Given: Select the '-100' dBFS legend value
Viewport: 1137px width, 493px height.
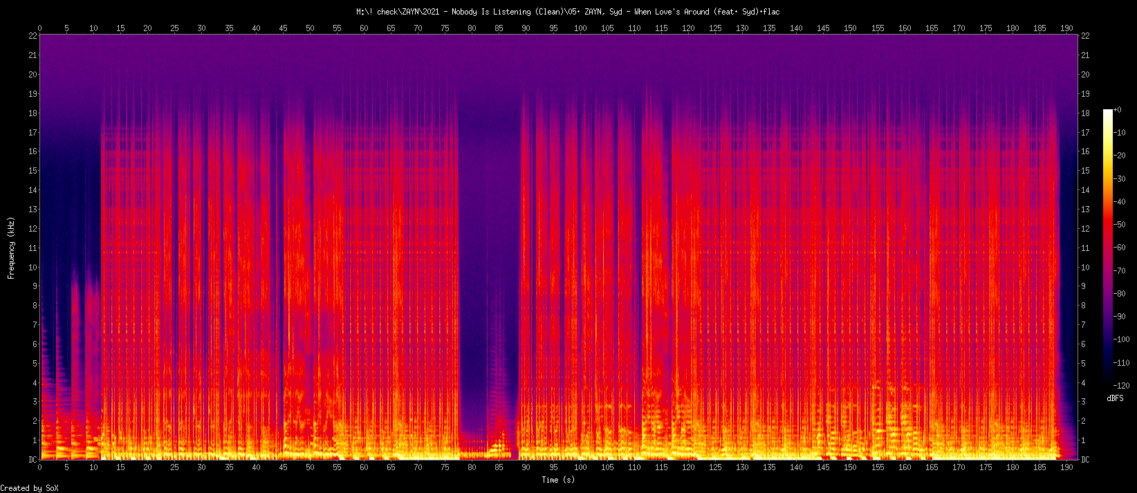Looking at the screenshot, I should click(1122, 339).
